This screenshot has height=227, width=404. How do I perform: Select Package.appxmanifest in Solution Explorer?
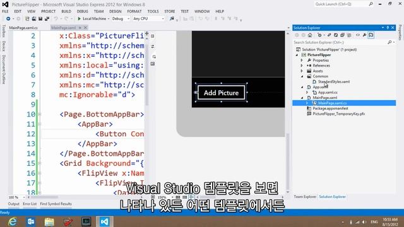tap(330, 108)
